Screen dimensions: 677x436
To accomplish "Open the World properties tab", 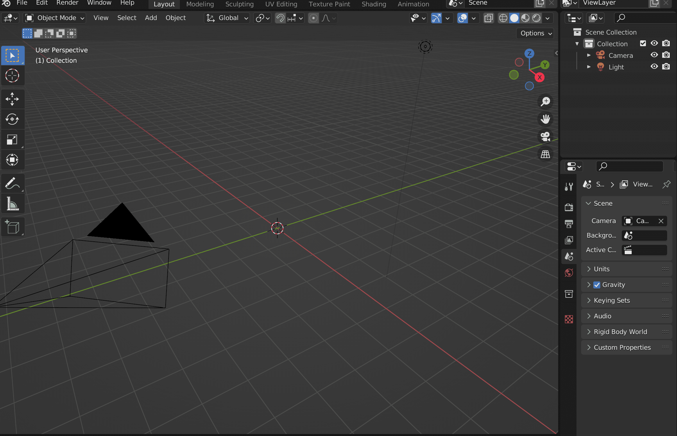I will [569, 273].
